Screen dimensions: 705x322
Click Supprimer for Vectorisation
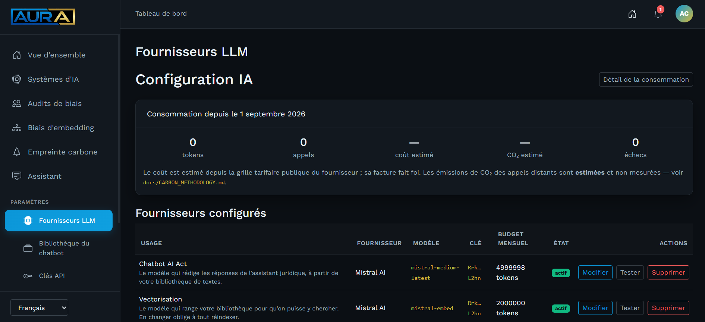(x=668, y=308)
